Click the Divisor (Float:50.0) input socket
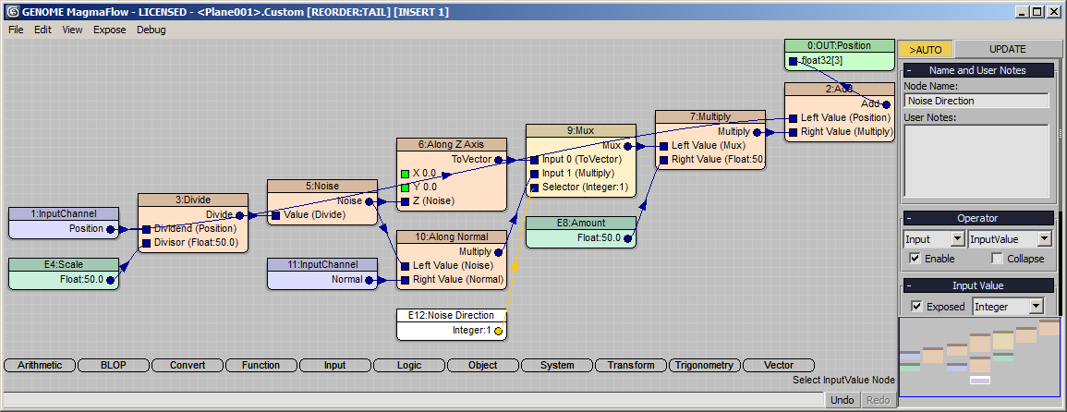Viewport: 1067px width, 412px height. pos(146,242)
